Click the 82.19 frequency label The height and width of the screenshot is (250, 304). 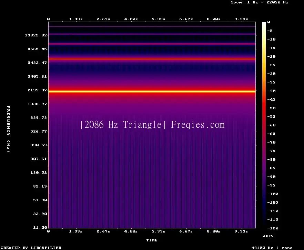(x=40, y=186)
